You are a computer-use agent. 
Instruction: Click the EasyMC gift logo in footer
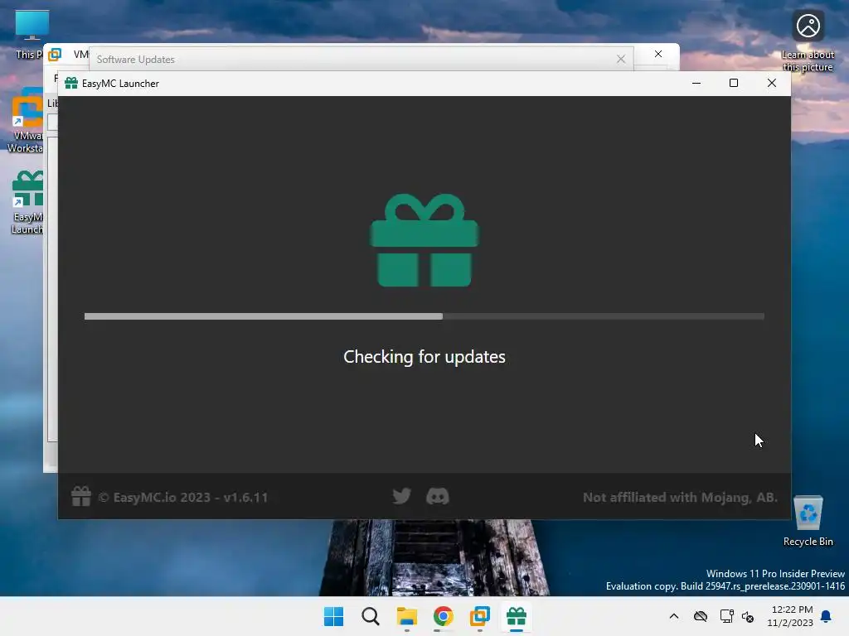click(x=81, y=497)
